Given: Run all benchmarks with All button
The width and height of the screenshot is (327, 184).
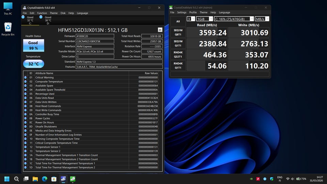Looking at the screenshot, I should pyautogui.click(x=178, y=21).
